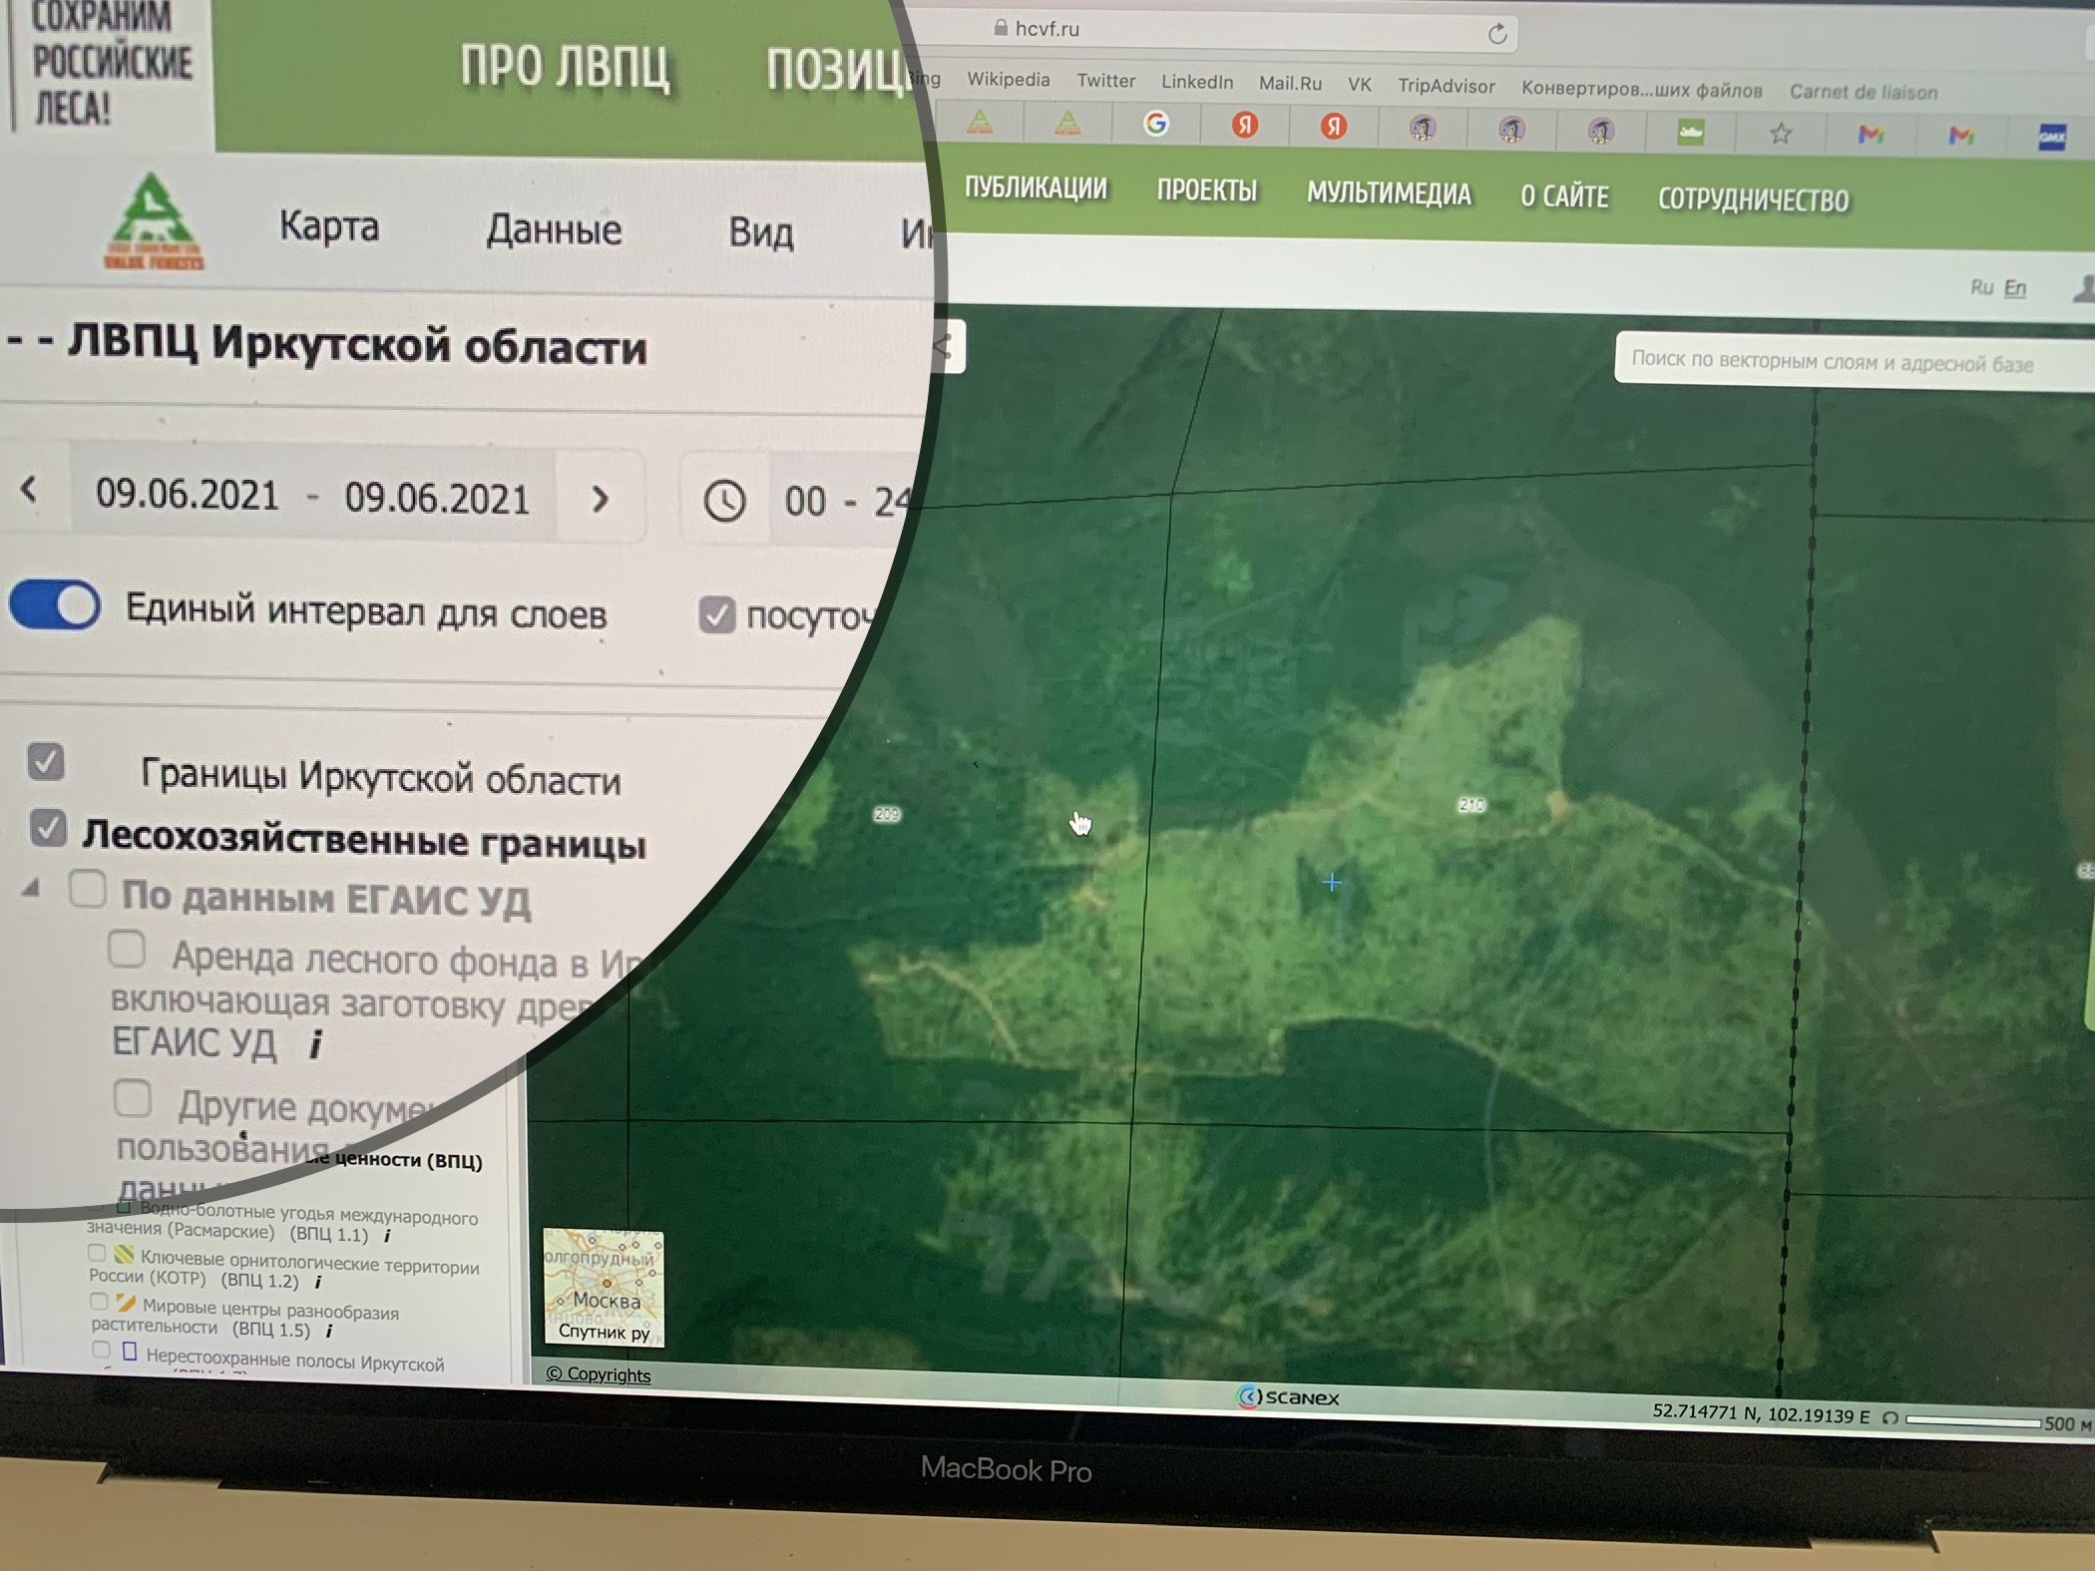The image size is (2095, 1571).
Task: Open info icon for ВПЦ 1.2 КОТР layer
Action: pyautogui.click(x=317, y=1282)
